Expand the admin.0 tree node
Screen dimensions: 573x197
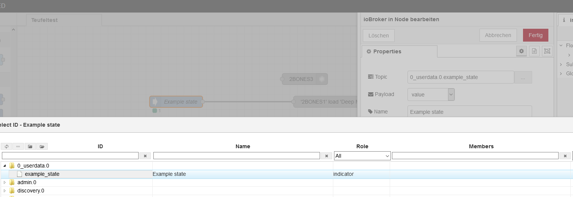click(x=5, y=182)
